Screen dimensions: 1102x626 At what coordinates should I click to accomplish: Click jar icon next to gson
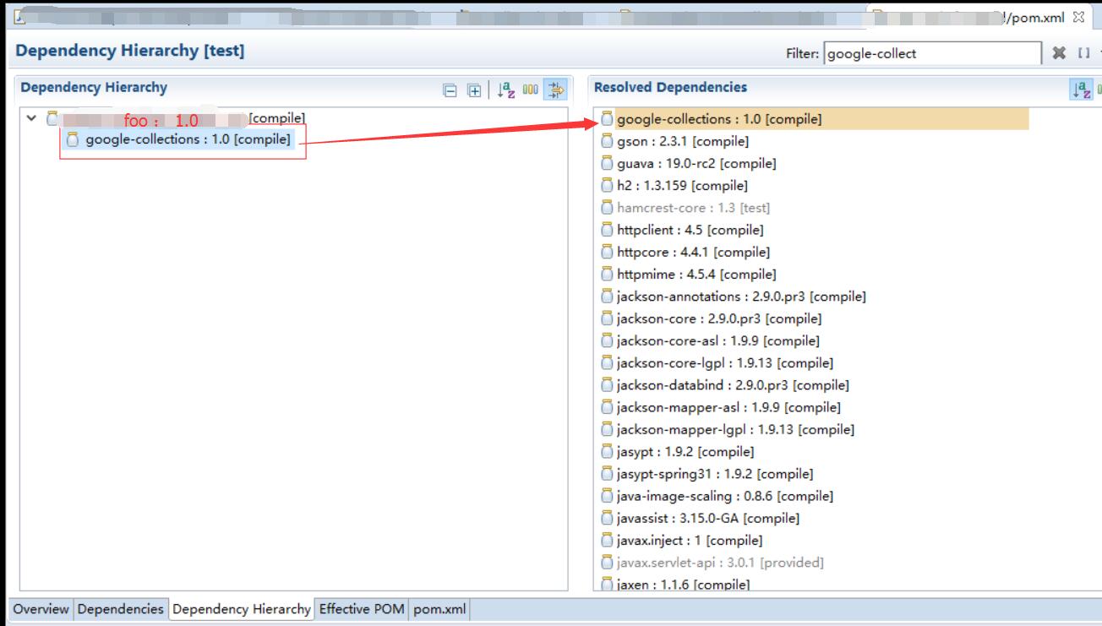(x=607, y=141)
